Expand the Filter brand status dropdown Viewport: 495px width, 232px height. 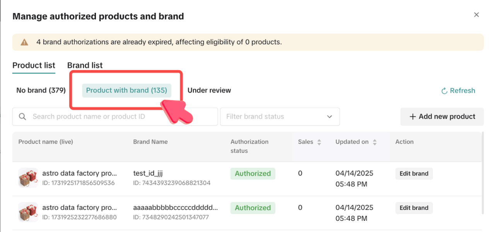275,117
